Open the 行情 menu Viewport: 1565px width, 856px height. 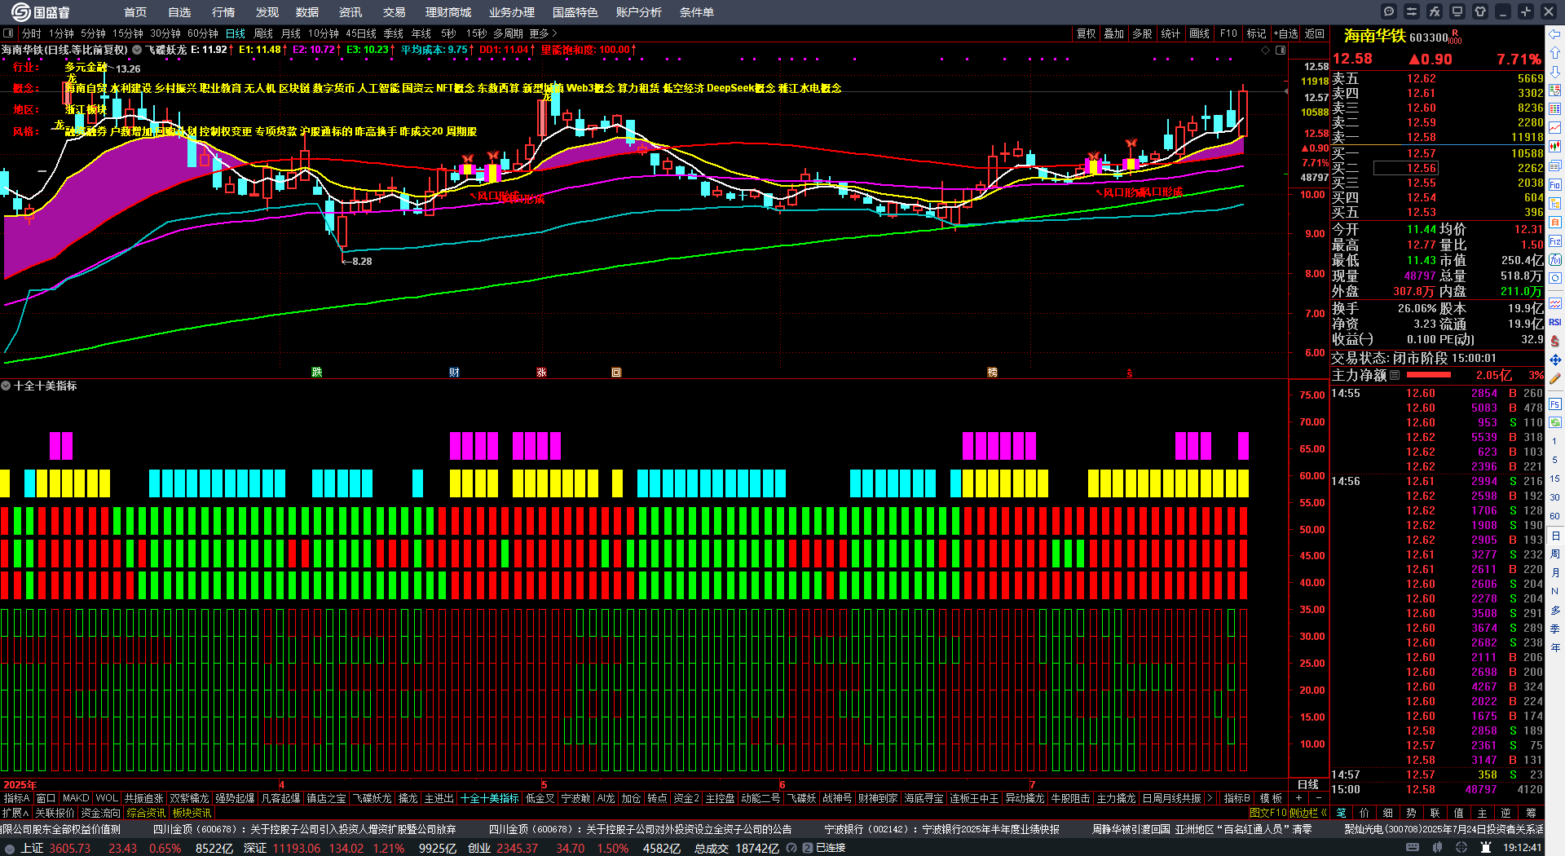(x=223, y=12)
